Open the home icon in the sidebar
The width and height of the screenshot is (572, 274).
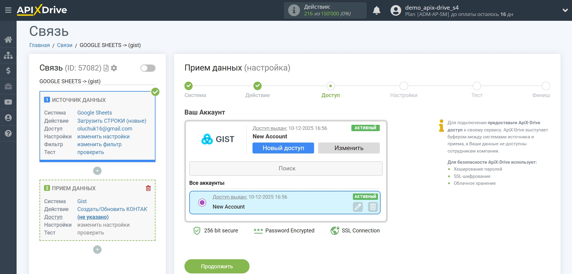click(x=8, y=39)
